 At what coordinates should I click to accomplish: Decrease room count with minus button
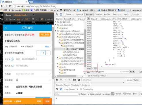click(x=39, y=53)
